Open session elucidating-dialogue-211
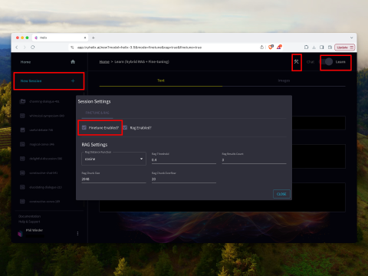This screenshot has height=276, width=368. 45,187
